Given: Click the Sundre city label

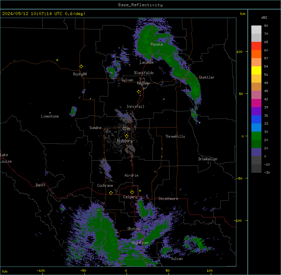Looking at the screenshot, I should click(95, 128).
